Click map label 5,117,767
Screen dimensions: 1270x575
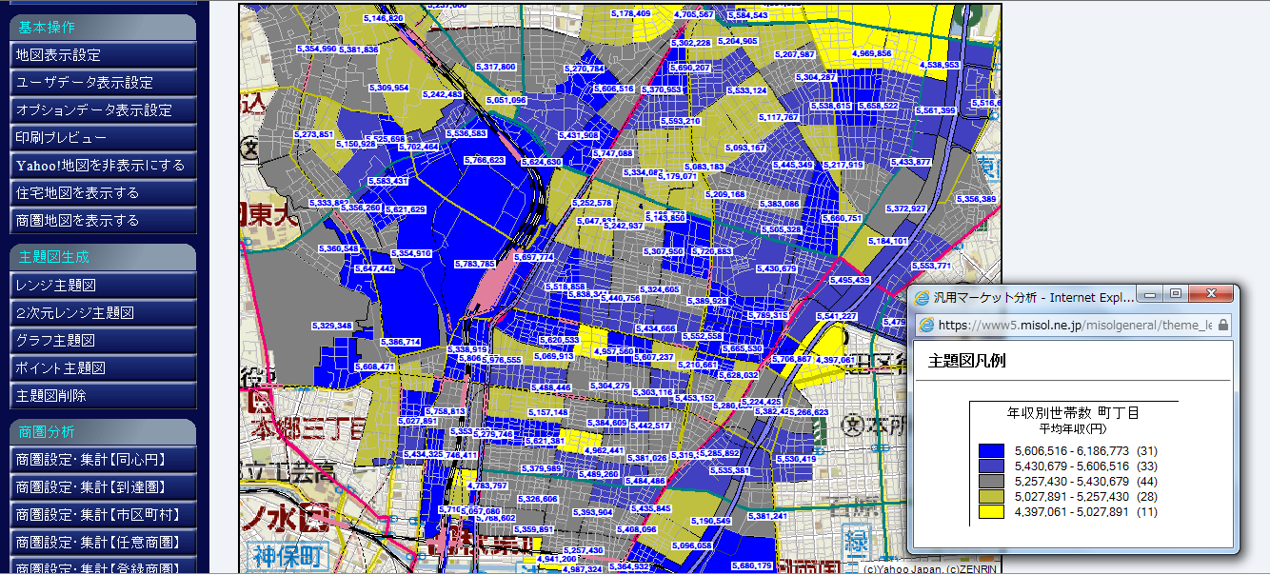(778, 117)
